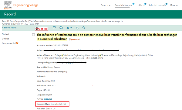
Task: Click the document locator toolbar icon
Action: point(77,28)
